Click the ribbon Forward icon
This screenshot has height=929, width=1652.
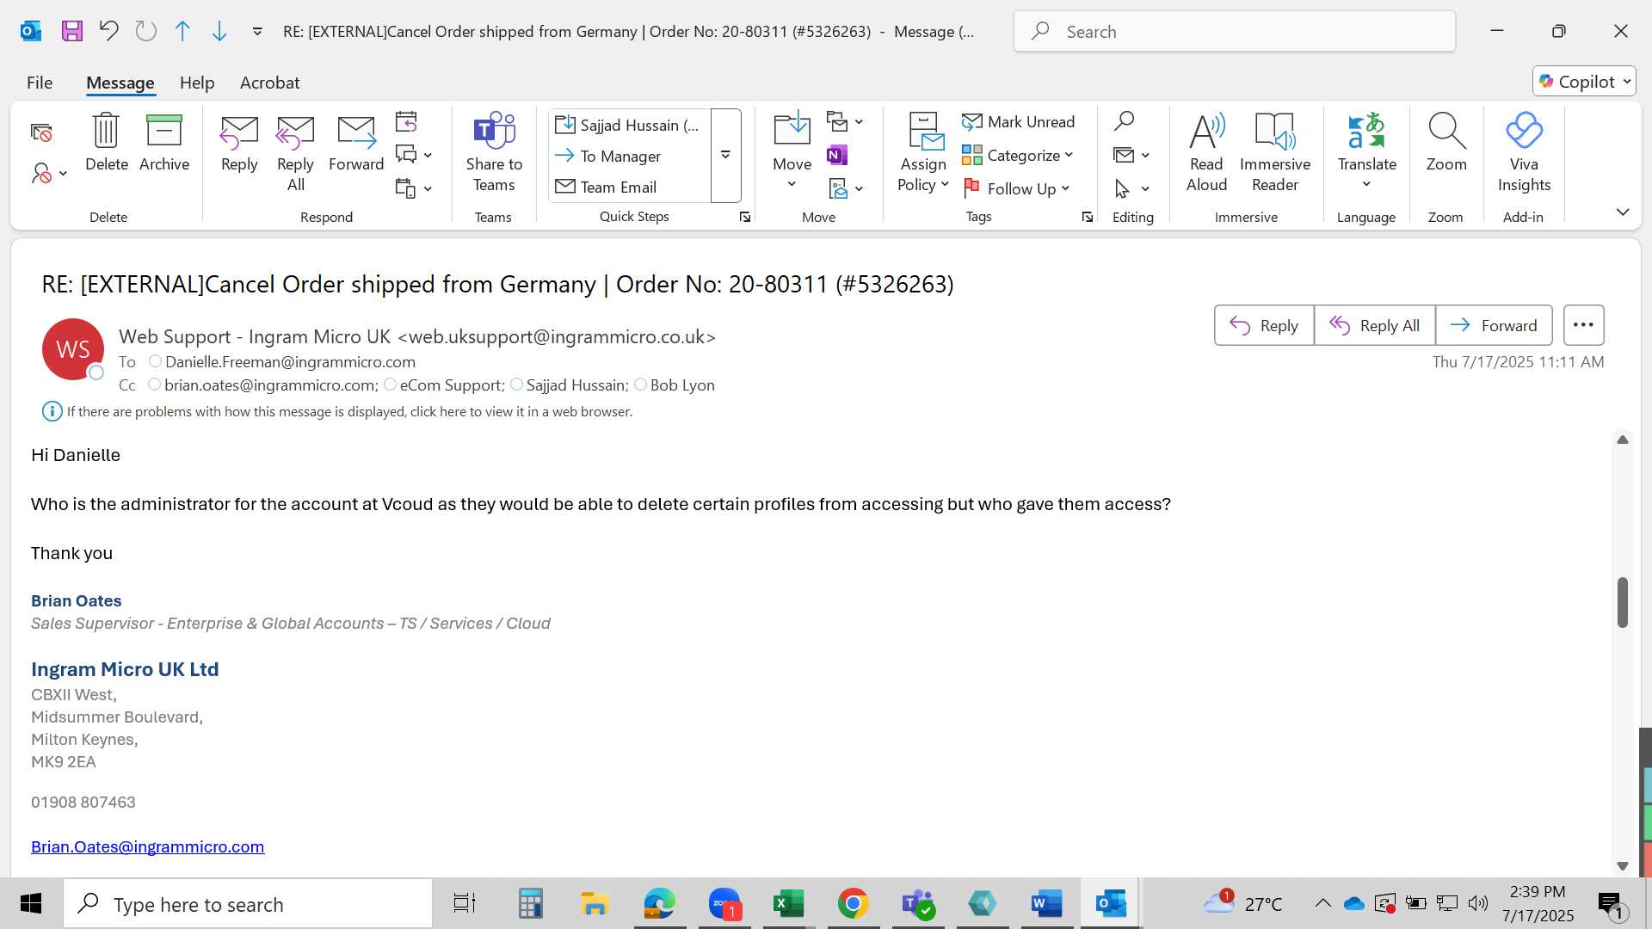point(356,143)
